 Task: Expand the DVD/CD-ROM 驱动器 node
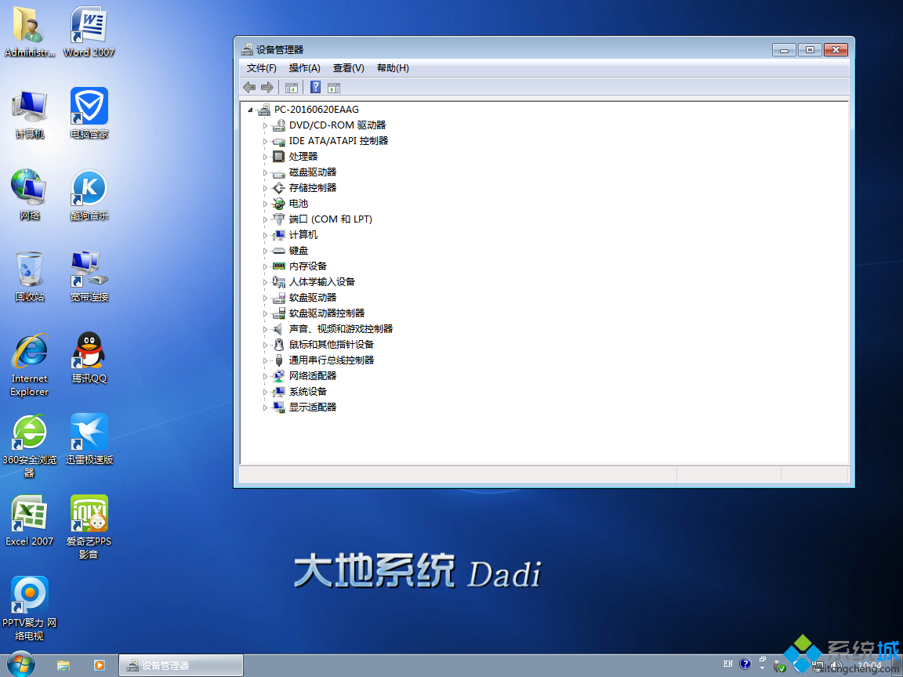[x=265, y=125]
